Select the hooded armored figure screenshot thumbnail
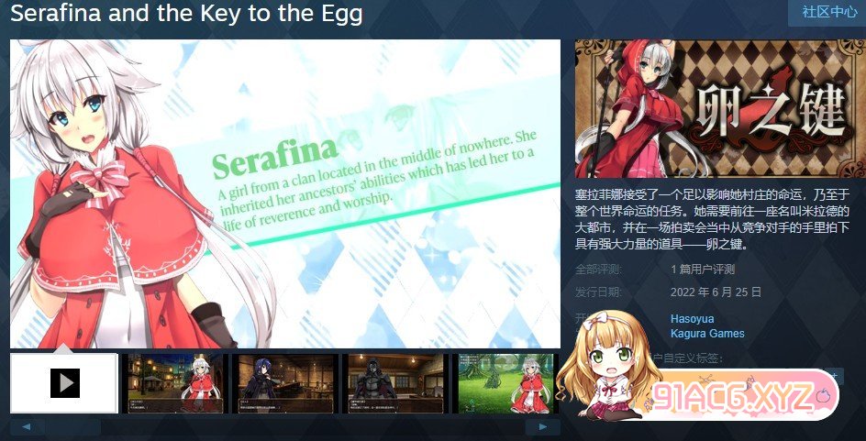This screenshot has height=441, width=866. 394,383
